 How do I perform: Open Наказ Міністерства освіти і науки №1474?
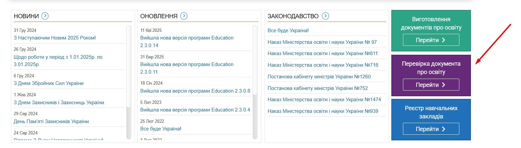pos(324,100)
